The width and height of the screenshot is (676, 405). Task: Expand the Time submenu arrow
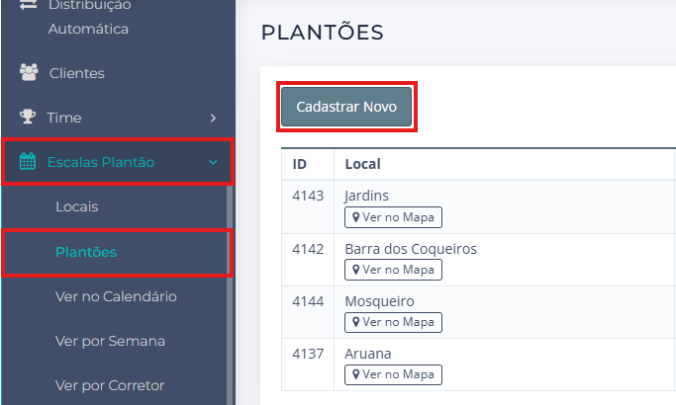[213, 118]
